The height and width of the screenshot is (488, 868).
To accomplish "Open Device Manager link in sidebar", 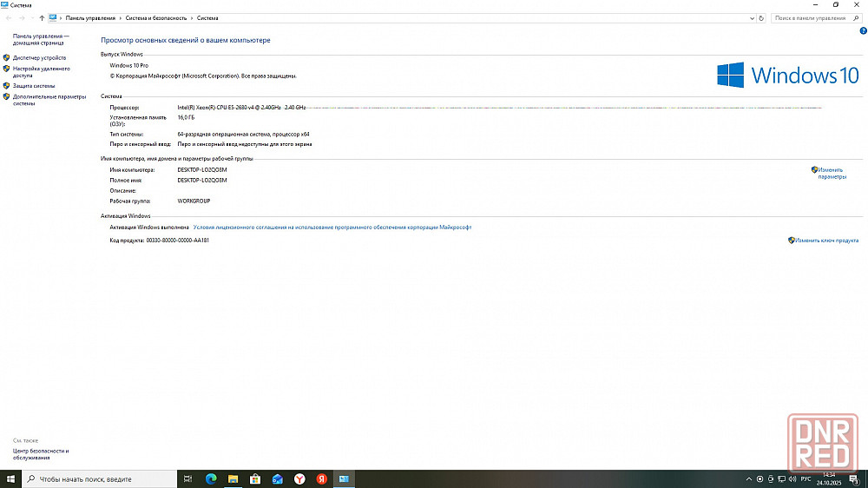I will click(x=39, y=58).
